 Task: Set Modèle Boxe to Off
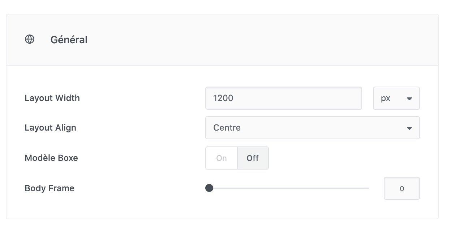253,158
